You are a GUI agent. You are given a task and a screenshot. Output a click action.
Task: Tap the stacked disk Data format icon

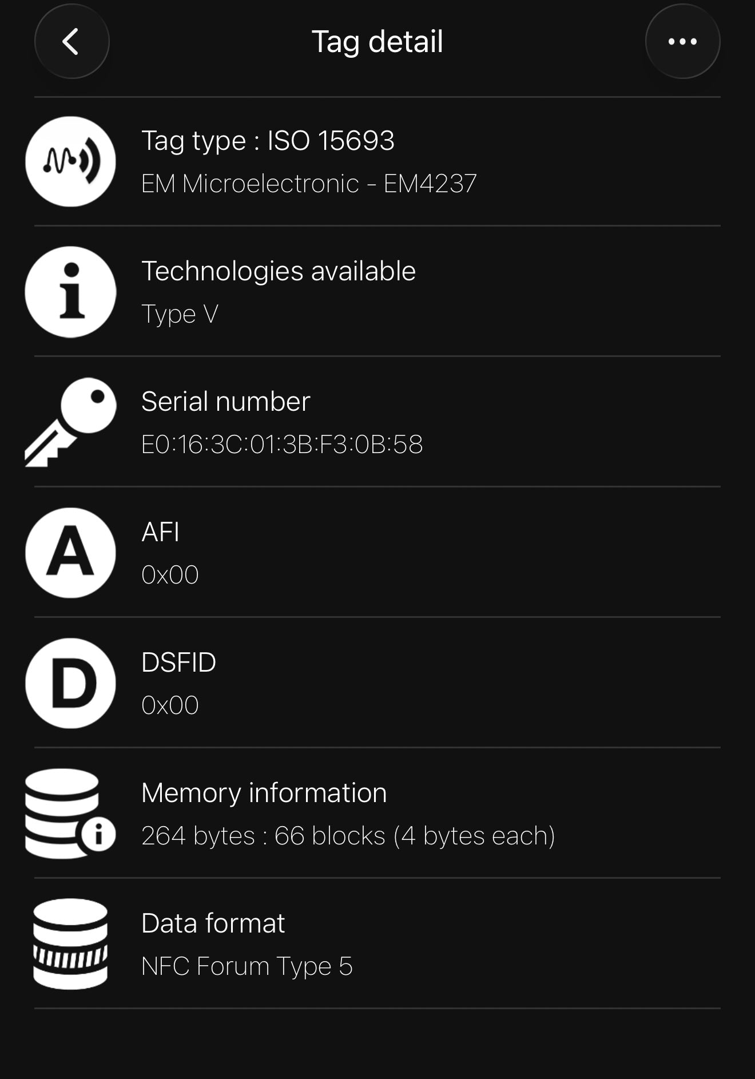[x=70, y=944]
